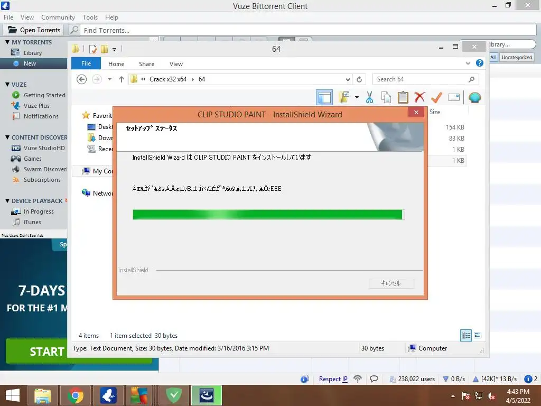541x406 pixels.
Task: Click the Crack x32 x64 breadcrumb
Action: tap(168, 79)
